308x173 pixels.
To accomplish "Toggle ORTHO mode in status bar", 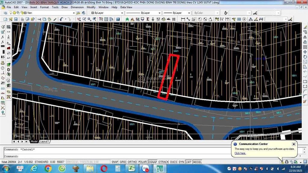I will [x=132, y=162].
